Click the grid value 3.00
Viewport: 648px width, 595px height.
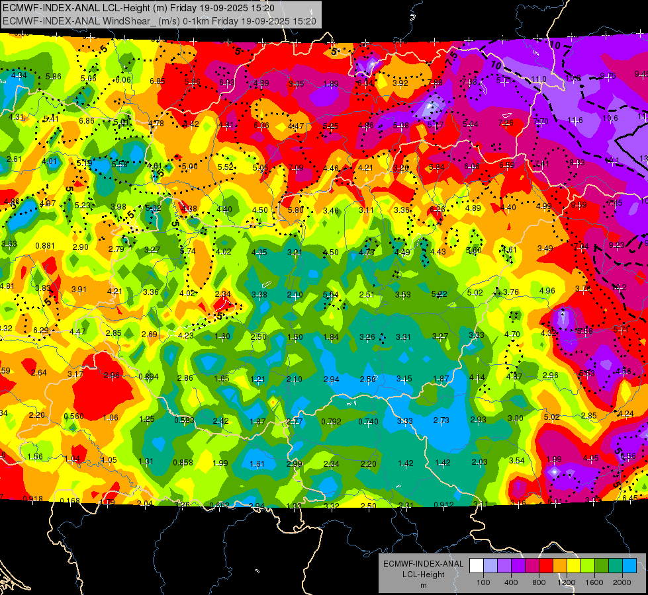[516, 418]
